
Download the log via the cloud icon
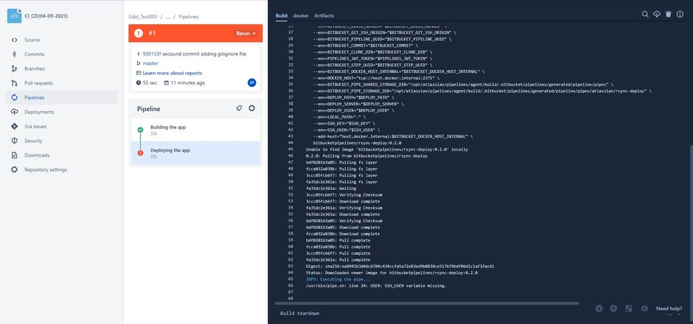[x=657, y=14]
